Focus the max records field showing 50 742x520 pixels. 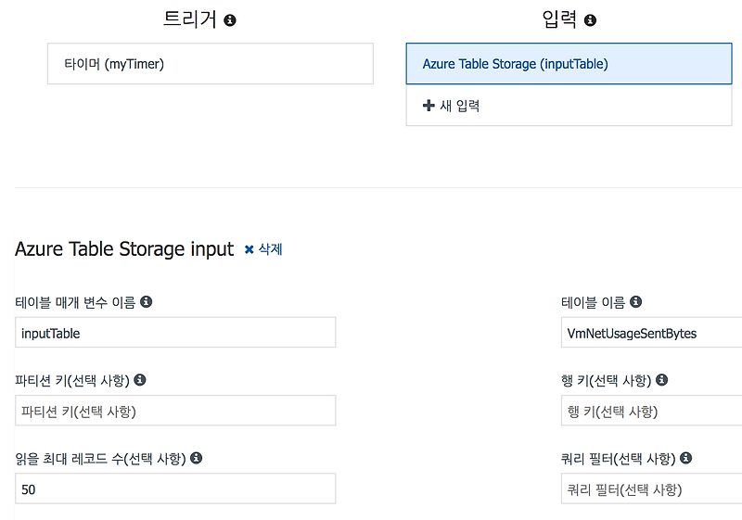click(175, 488)
